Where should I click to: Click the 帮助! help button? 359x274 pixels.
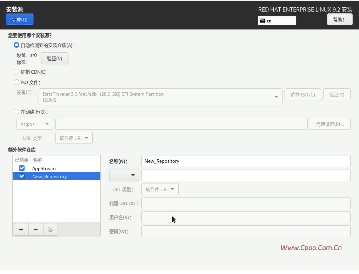[x=340, y=19]
